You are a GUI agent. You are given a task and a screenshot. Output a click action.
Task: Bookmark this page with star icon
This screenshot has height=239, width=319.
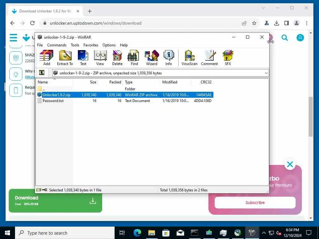point(254,23)
